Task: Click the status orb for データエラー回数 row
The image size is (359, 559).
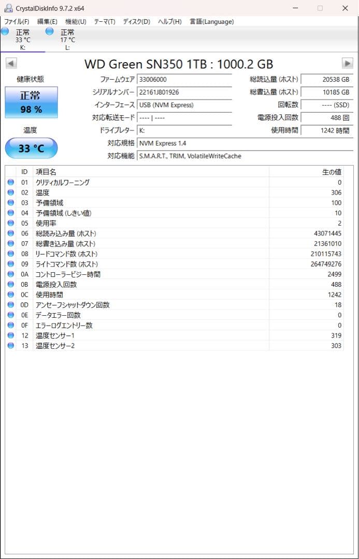Action: pyautogui.click(x=11, y=315)
